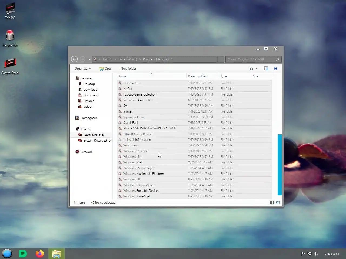Screen dimensions: 346x259
Task: Click the blue vertical scrollbar thumb
Action: (x=280, y=165)
